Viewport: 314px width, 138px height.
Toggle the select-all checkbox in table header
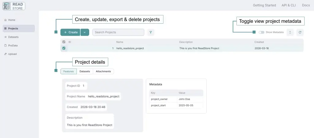pyautogui.click(x=64, y=42)
